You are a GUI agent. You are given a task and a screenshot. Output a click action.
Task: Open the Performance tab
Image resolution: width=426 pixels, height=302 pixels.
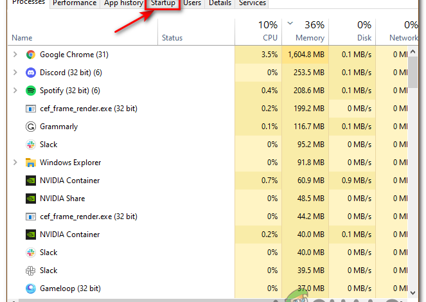pyautogui.click(x=75, y=3)
